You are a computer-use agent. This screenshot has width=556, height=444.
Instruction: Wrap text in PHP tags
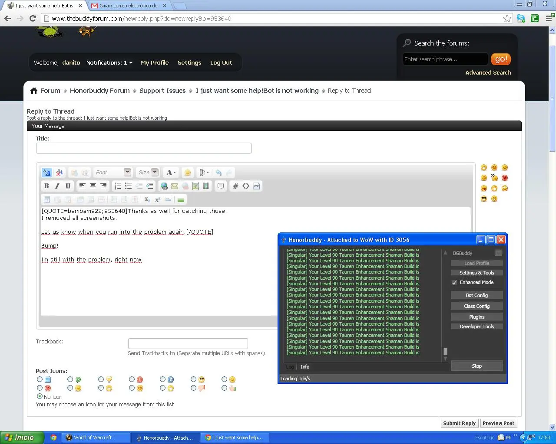point(256,186)
